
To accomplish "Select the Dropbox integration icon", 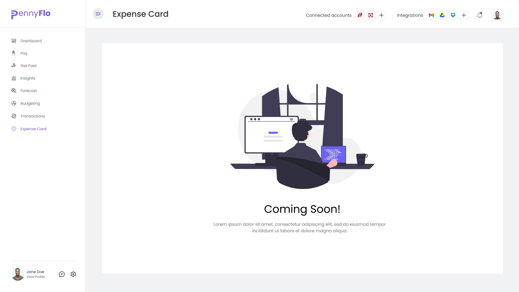I will coord(453,15).
